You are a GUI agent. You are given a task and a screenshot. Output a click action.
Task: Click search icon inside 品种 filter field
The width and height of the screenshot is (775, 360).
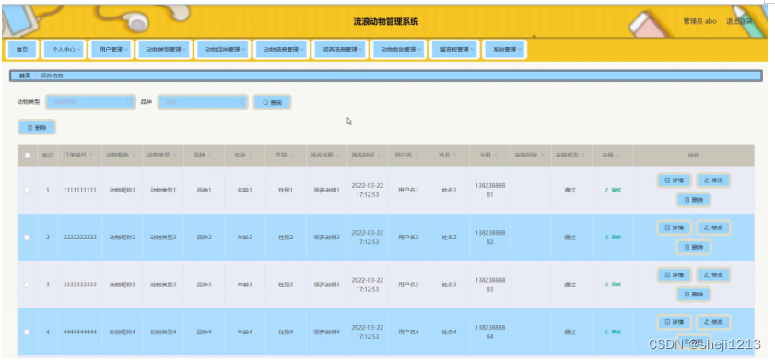coord(241,101)
